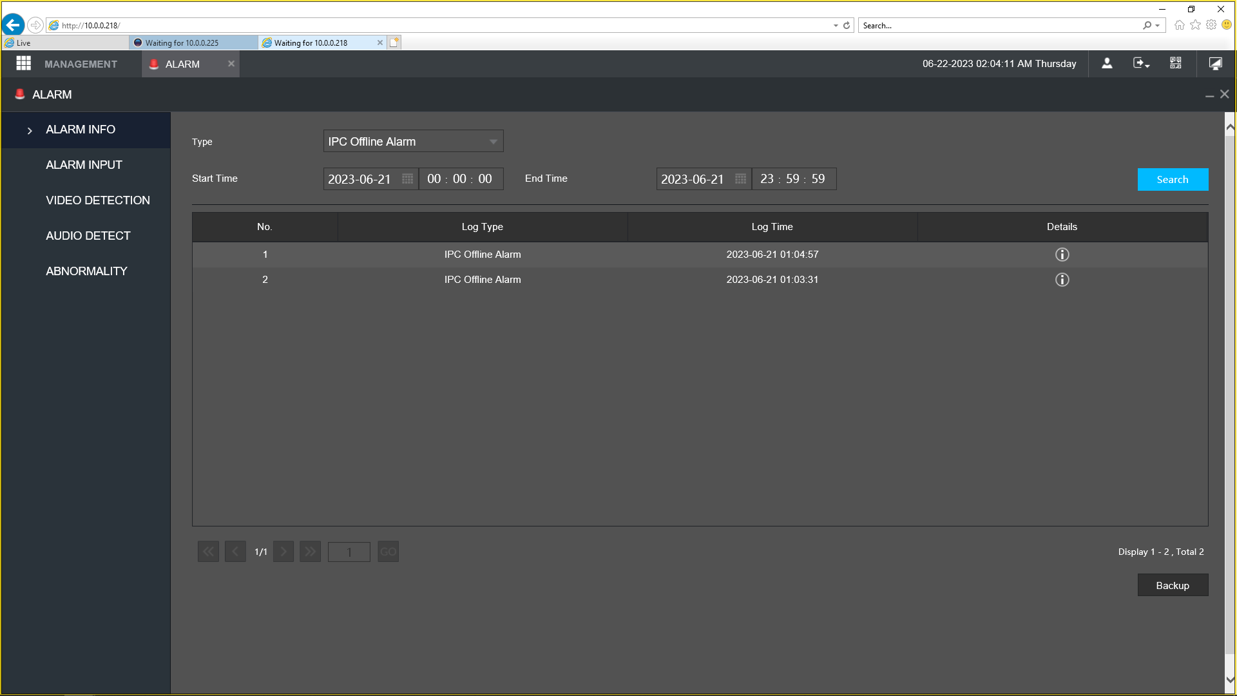Viewport: 1237px width, 696px height.
Task: Click the Backup button
Action: [x=1173, y=585]
